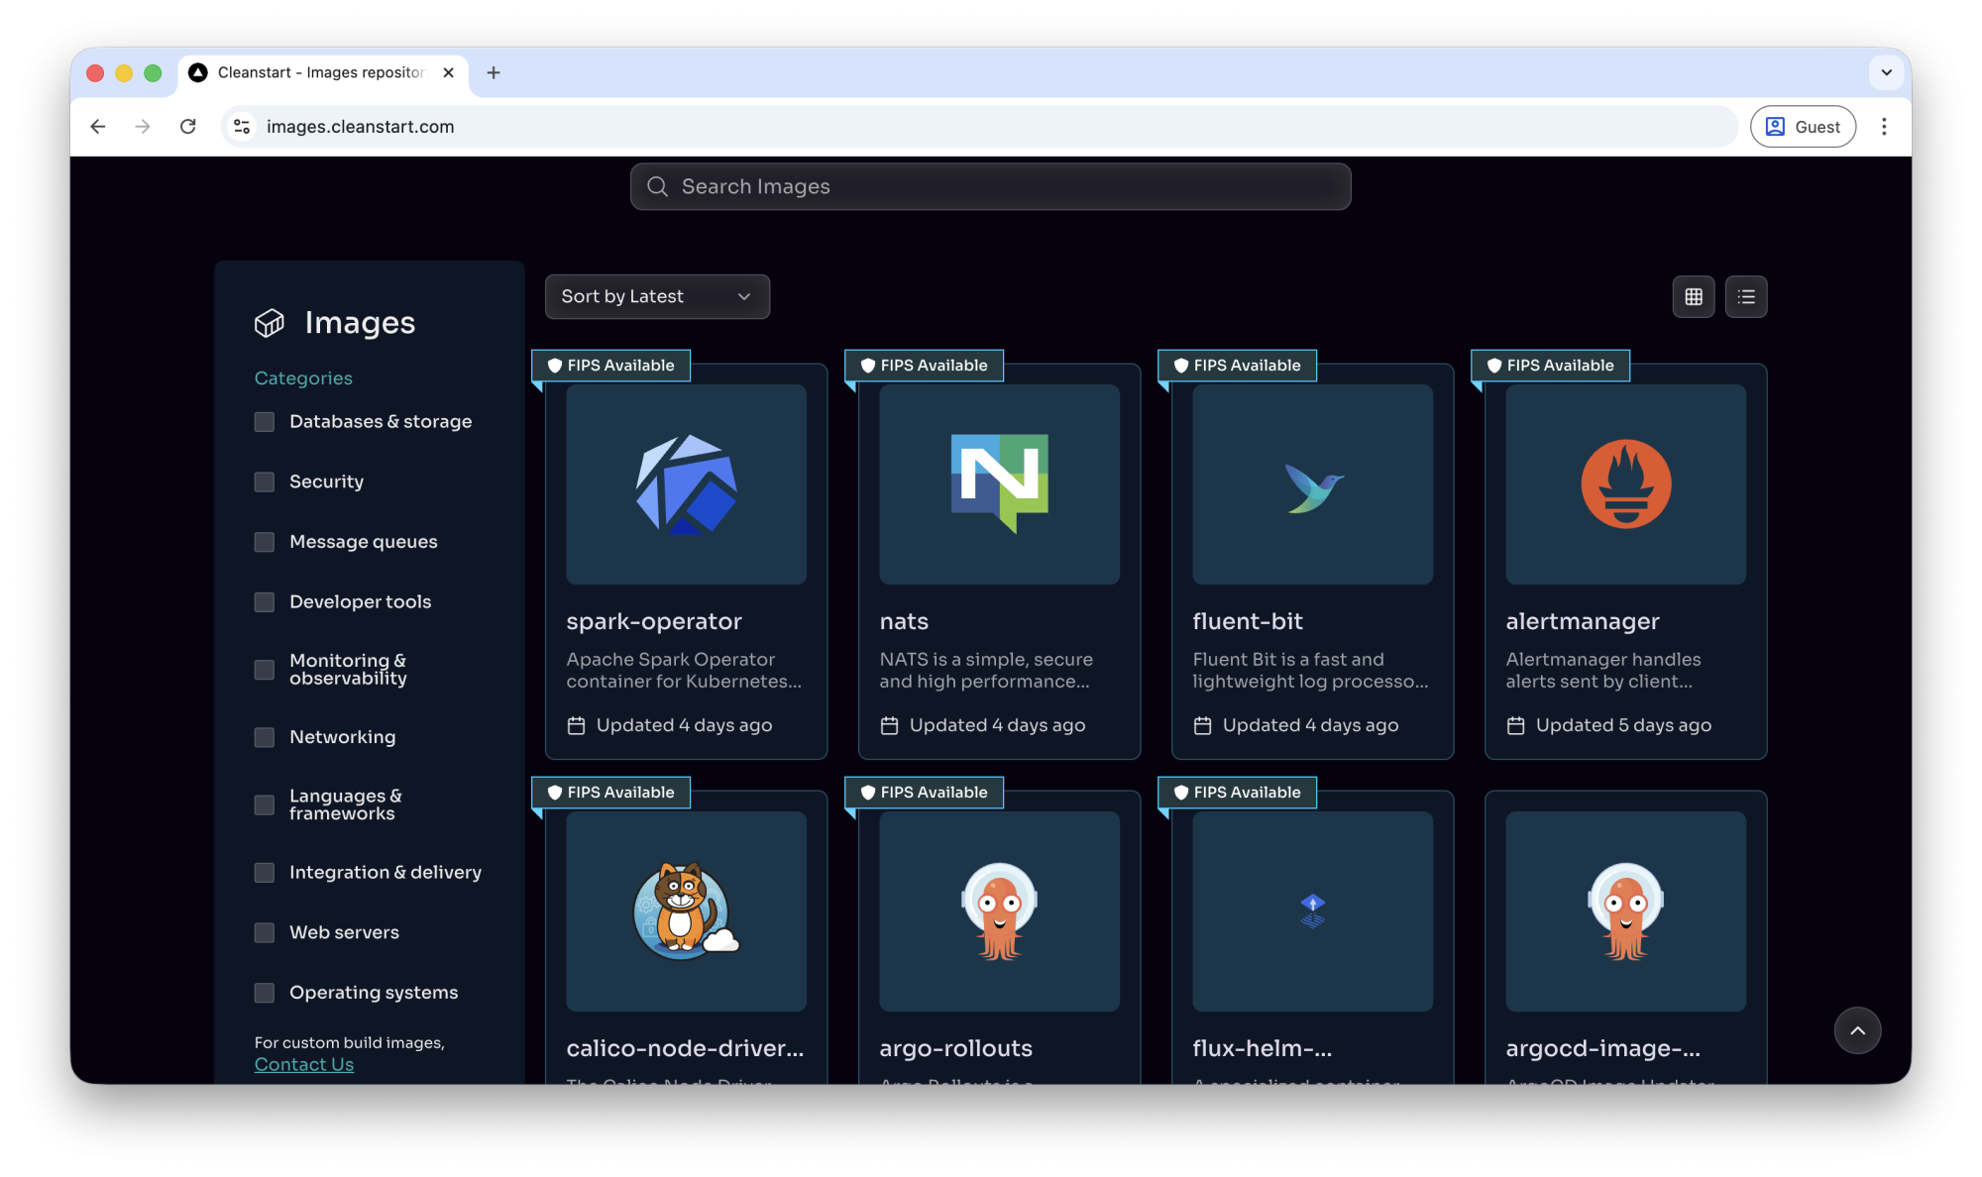Switch to grid view layout

1694,296
